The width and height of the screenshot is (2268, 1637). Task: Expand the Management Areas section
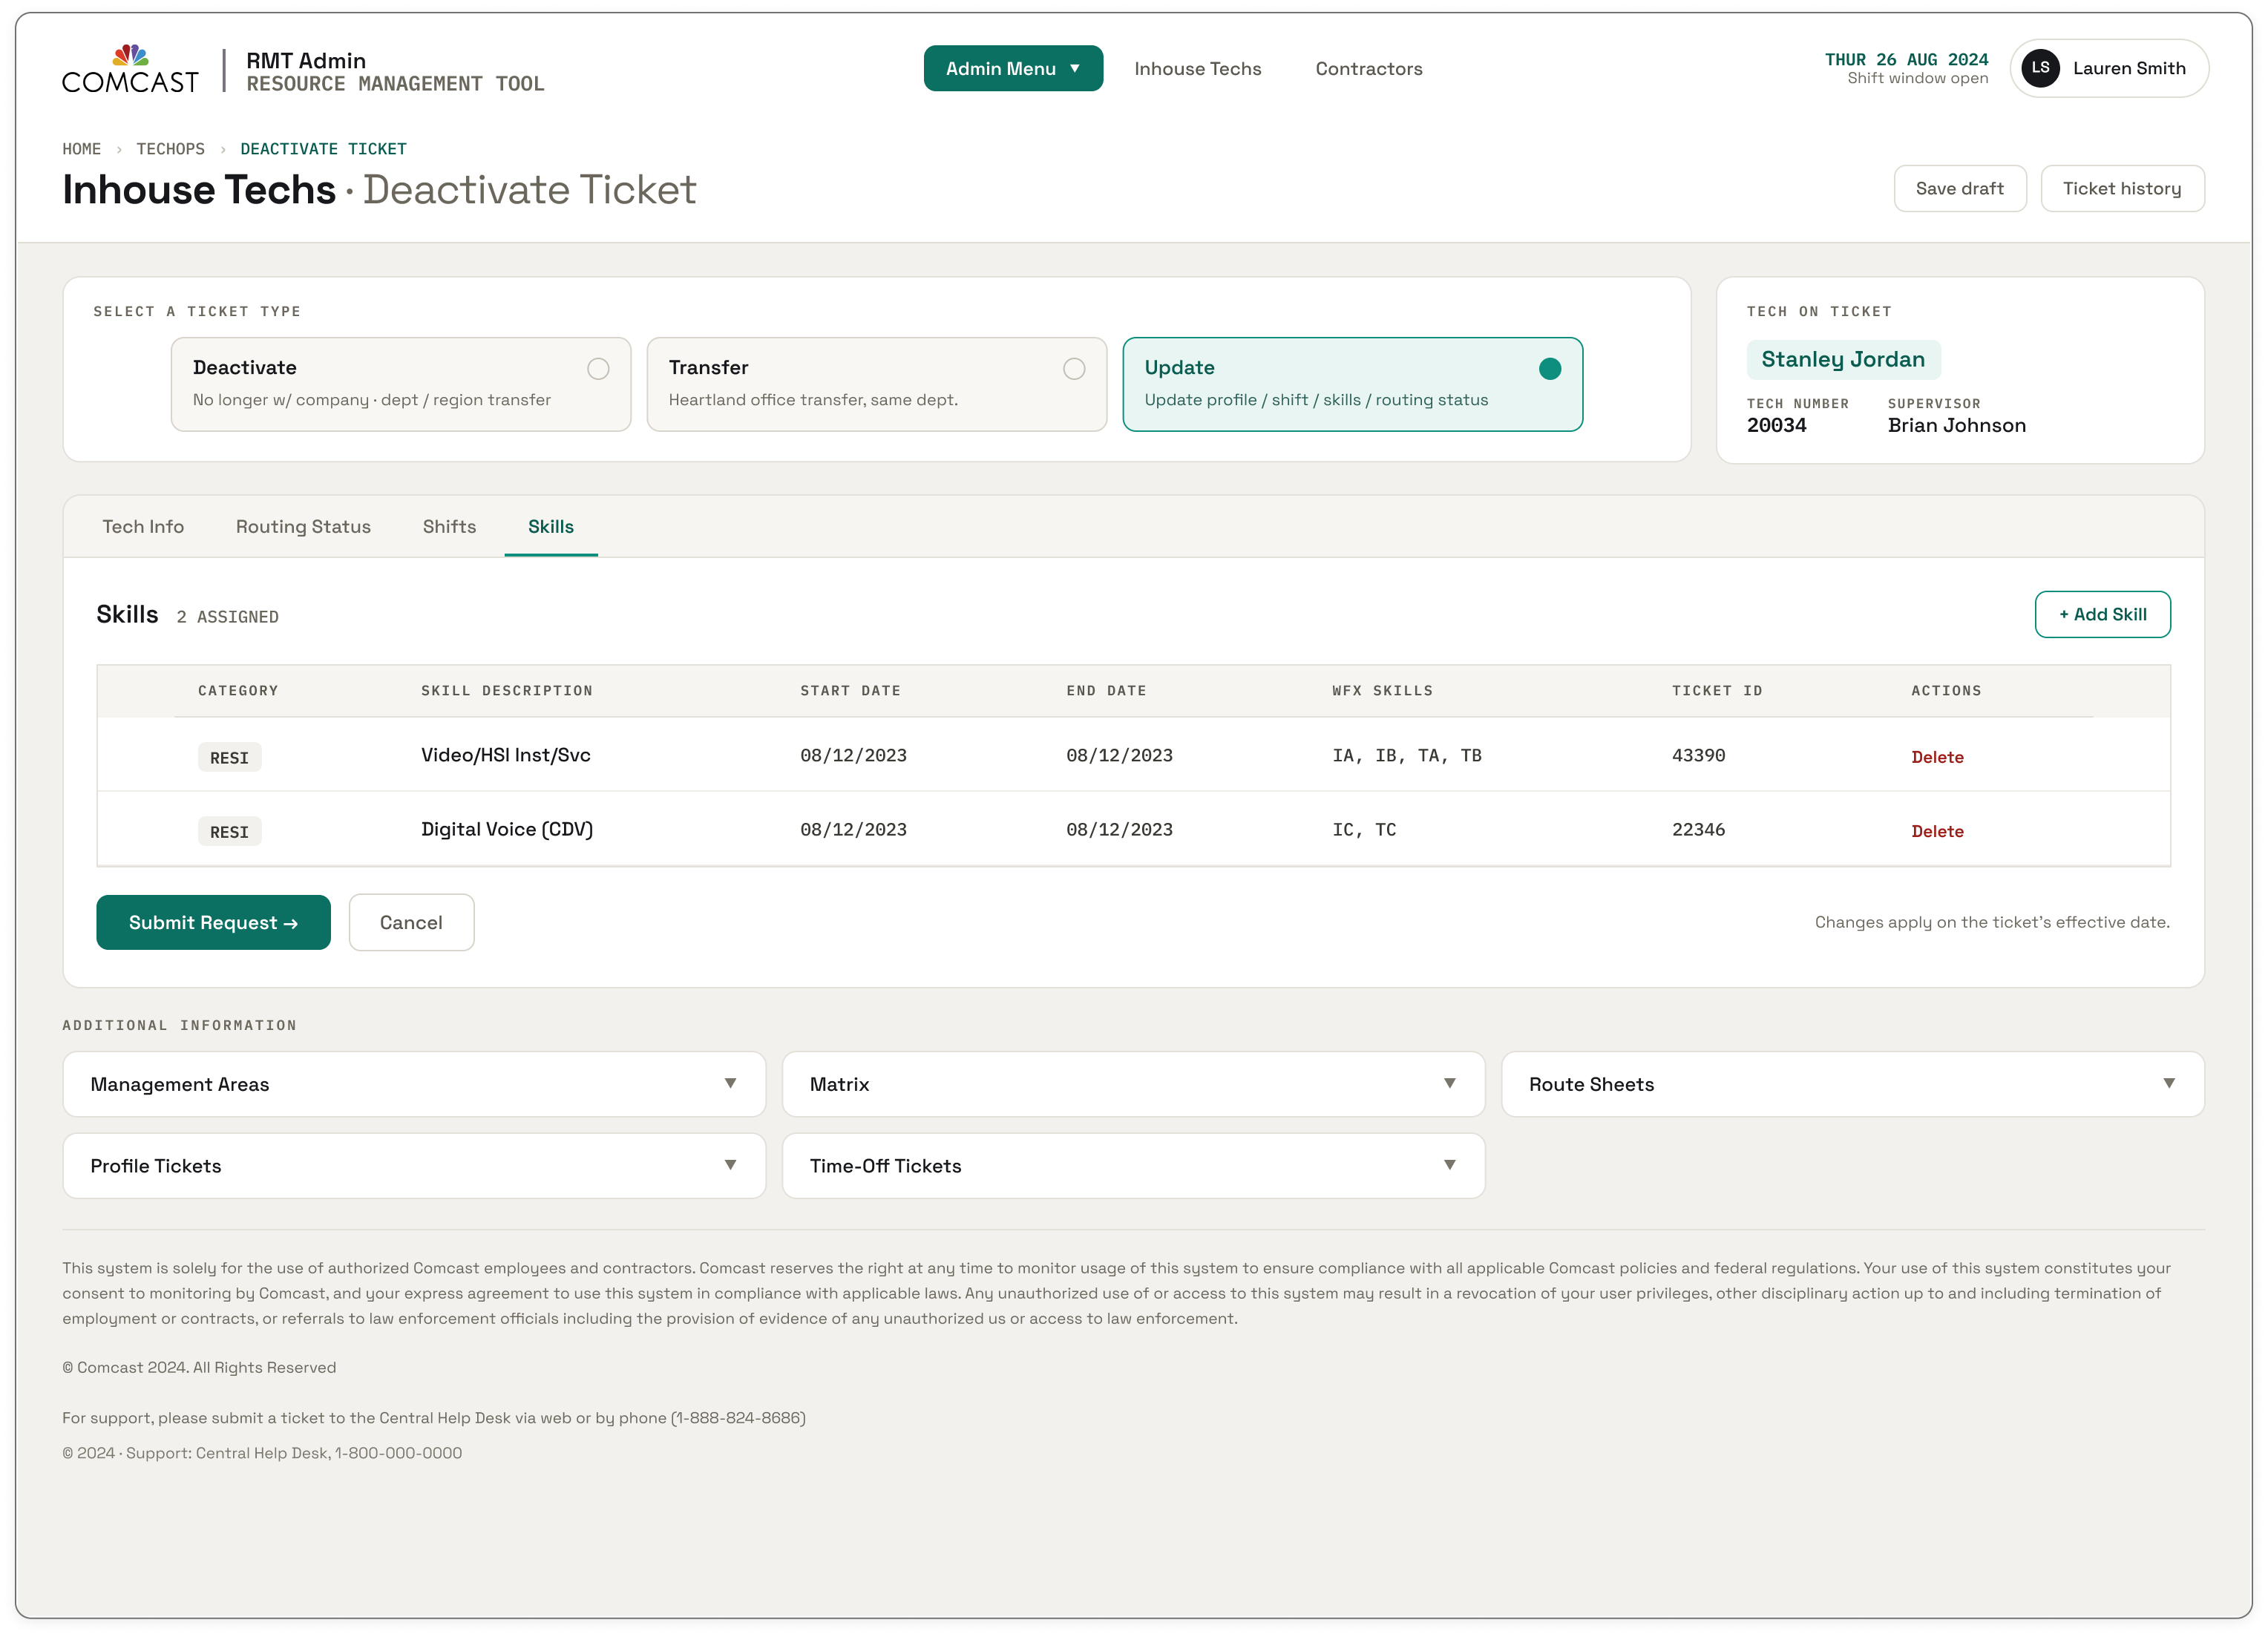pos(414,1084)
